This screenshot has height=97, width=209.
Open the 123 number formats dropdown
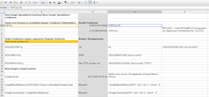point(35,2)
